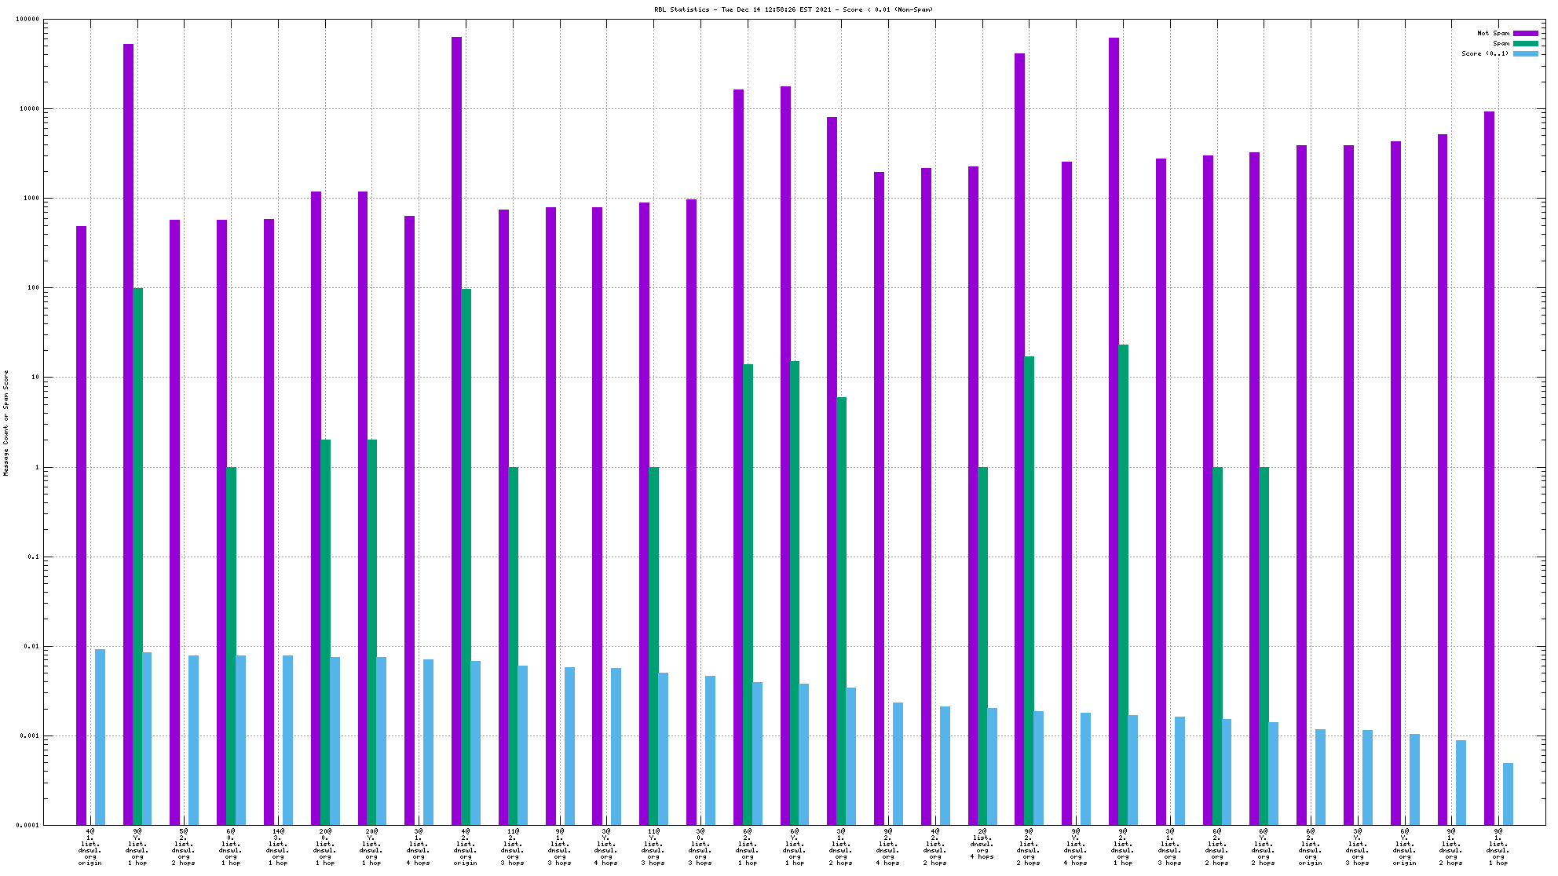Click the '14@ 3.list.dnswl.org 1 hop' axis label
1558x876 pixels.
click(x=278, y=846)
